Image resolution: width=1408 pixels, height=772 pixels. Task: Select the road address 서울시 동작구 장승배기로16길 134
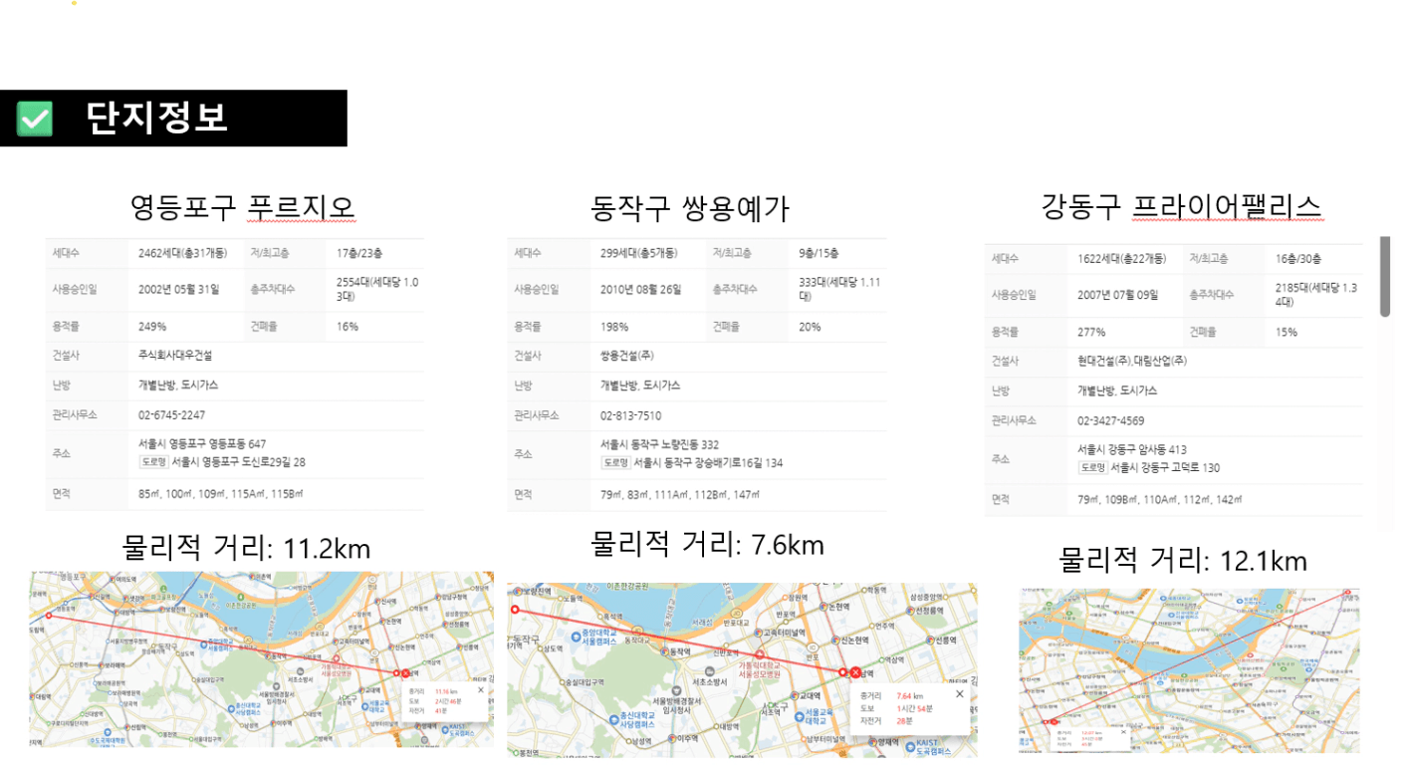708,463
